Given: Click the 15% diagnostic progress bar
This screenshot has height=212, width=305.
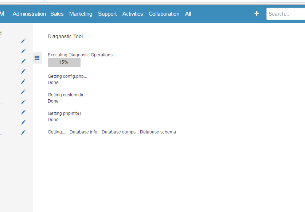Looking at the screenshot, I should coord(64,63).
